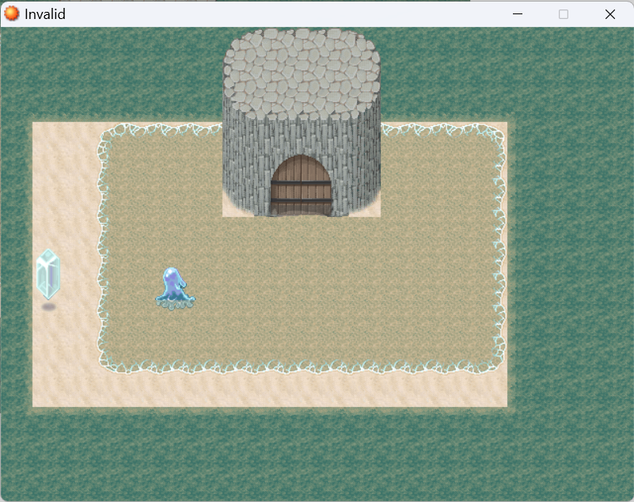
Task: Click the cobblestone tower roof
Action: (302, 70)
